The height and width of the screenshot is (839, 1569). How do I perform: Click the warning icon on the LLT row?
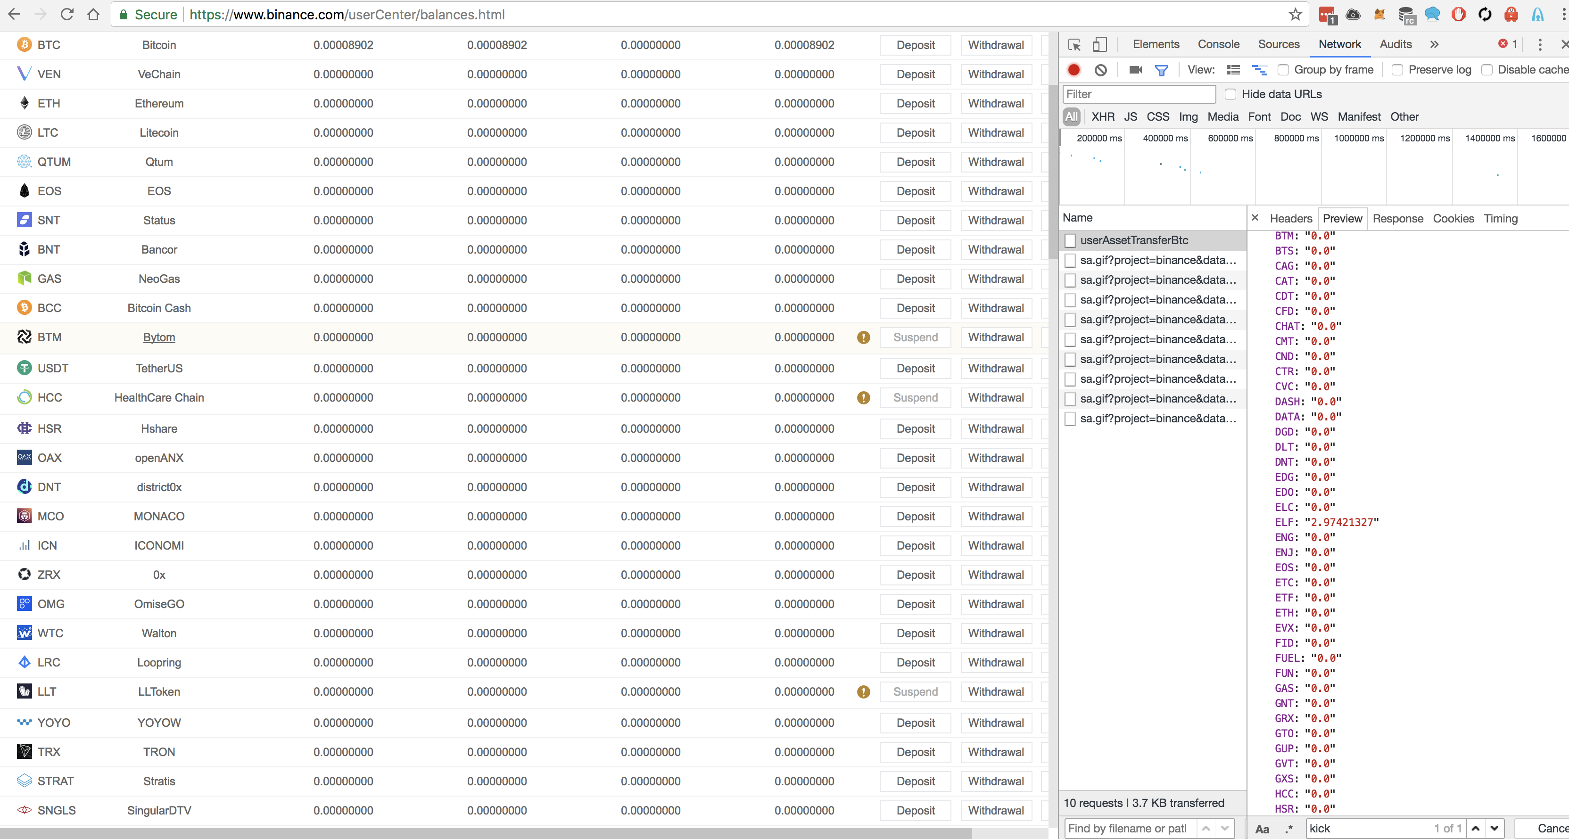[864, 691]
